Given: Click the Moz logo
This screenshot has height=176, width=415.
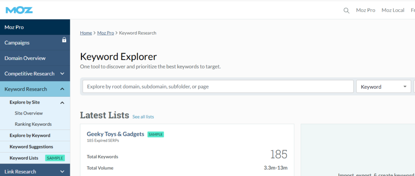Looking at the screenshot, I should (x=19, y=10).
